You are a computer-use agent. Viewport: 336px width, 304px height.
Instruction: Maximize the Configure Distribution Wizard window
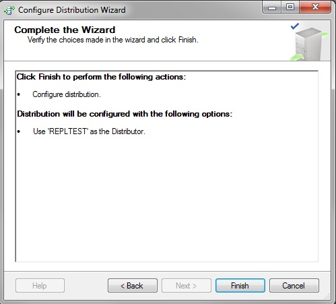pyautogui.click(x=290, y=7)
